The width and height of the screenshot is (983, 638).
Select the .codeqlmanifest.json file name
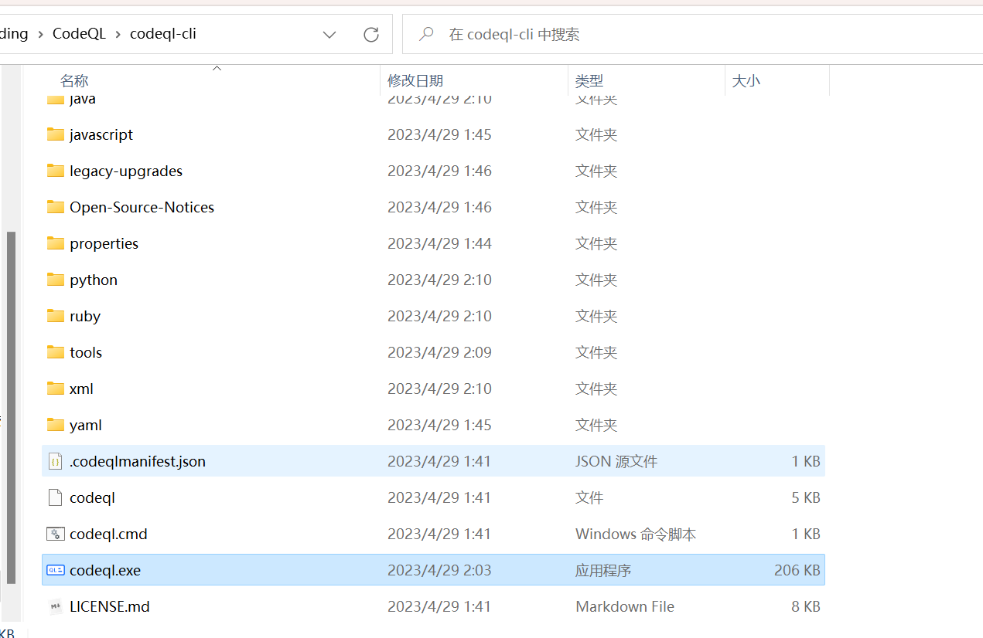click(x=138, y=461)
